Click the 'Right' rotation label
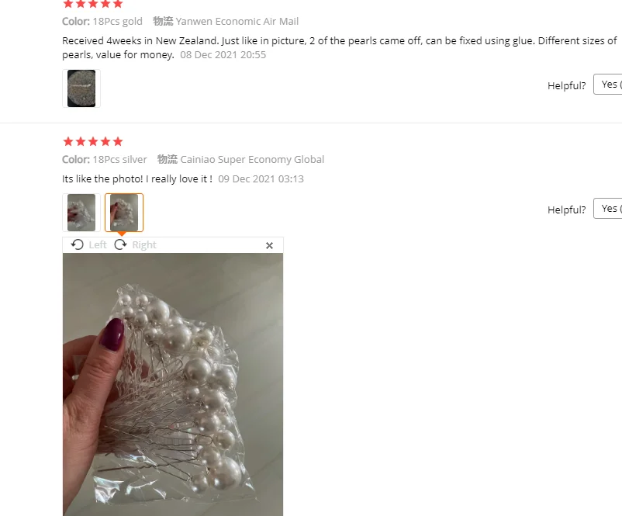622x516 pixels. [144, 245]
